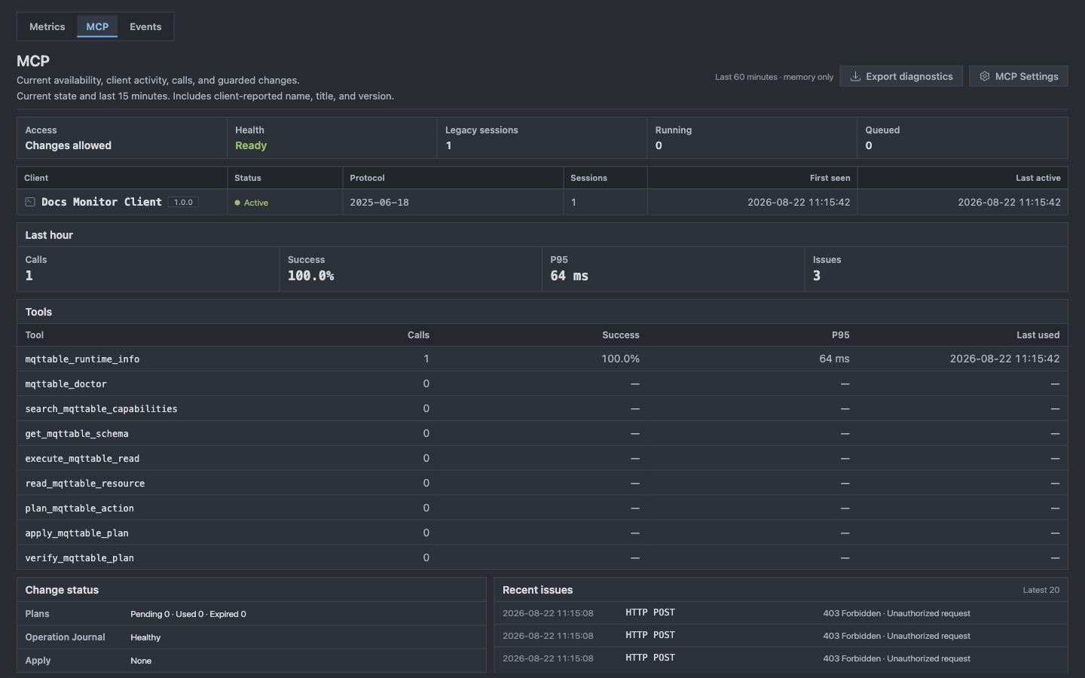Click the Success column header in Tools
Viewport: 1085px width, 678px height.
621,334
